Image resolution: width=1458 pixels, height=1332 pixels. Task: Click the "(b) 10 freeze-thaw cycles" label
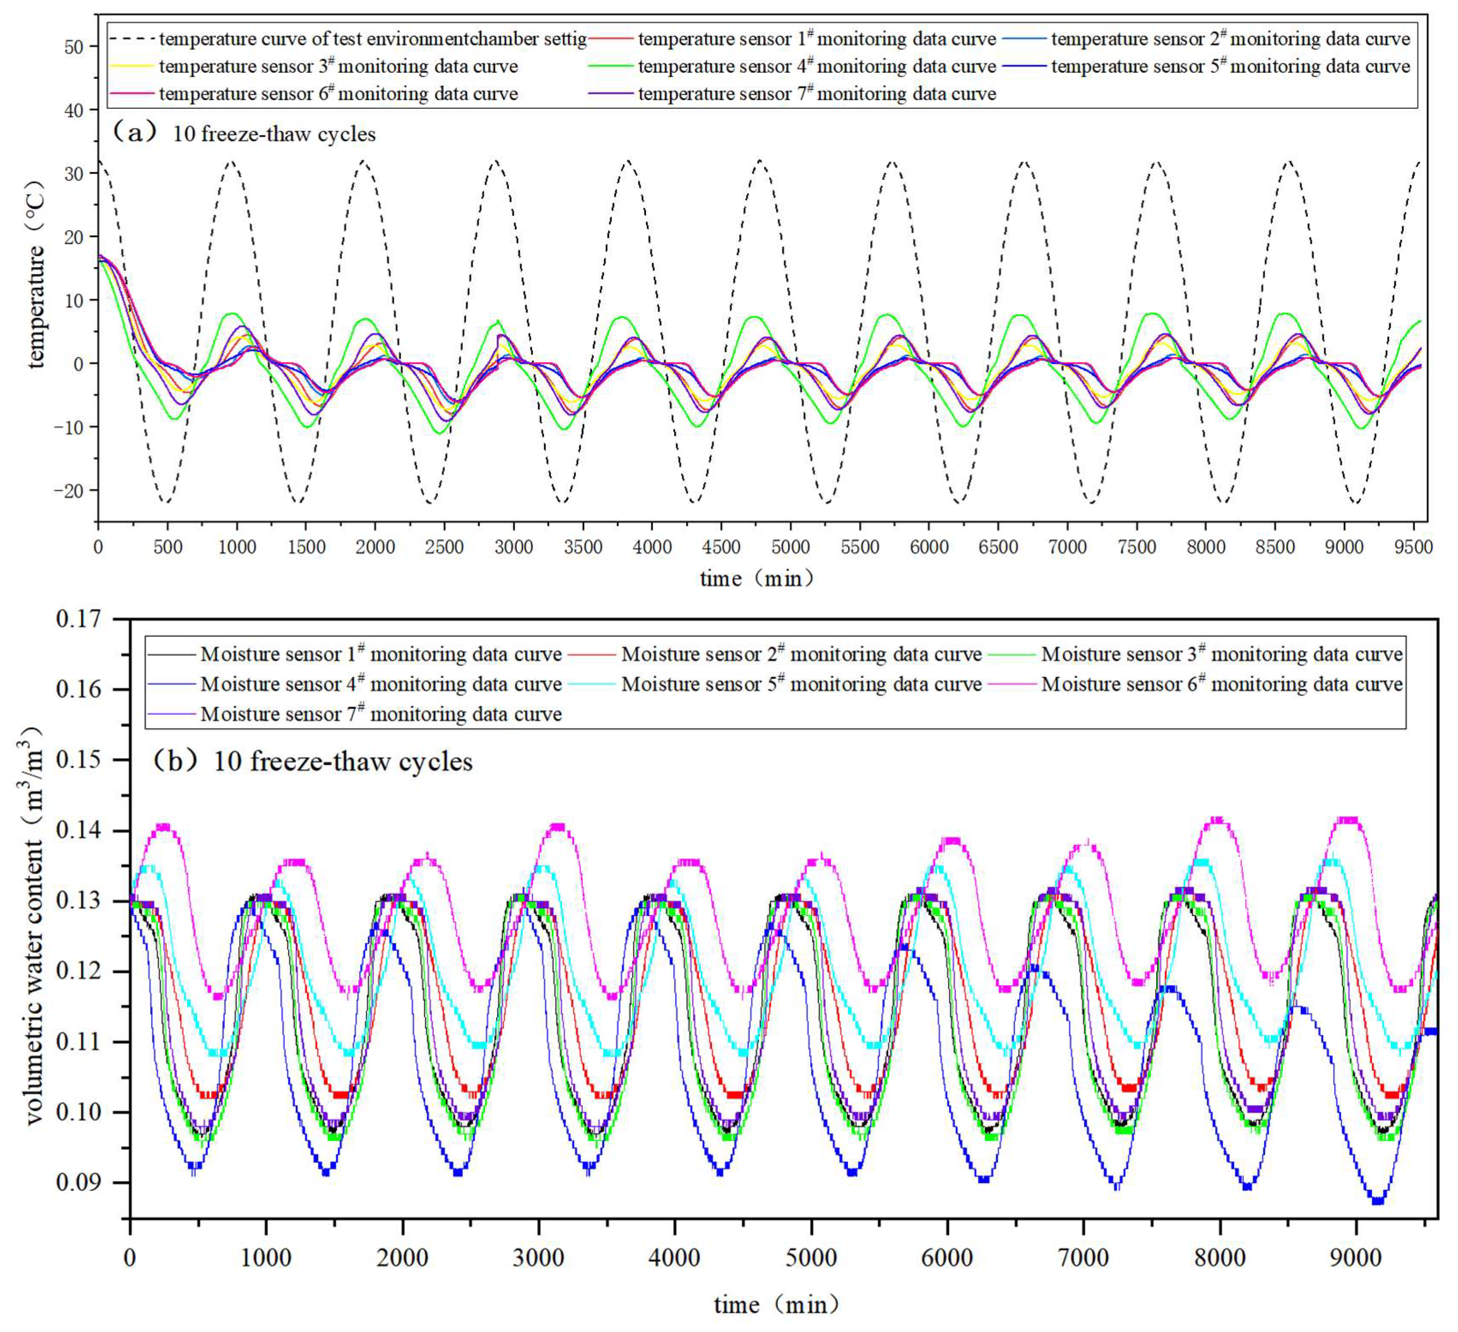[312, 762]
